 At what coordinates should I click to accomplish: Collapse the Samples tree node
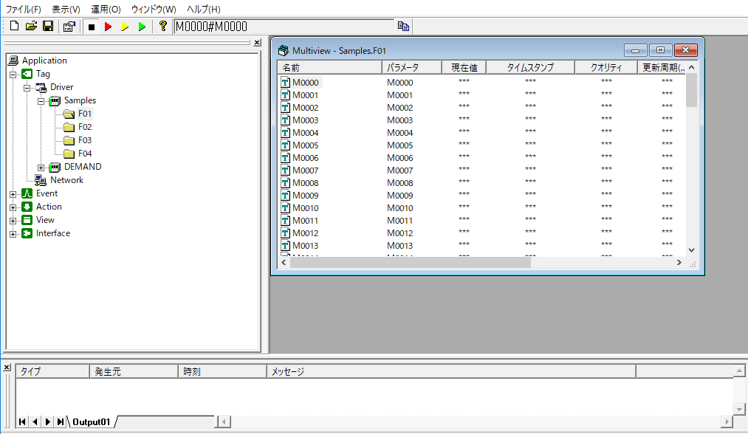coord(41,101)
